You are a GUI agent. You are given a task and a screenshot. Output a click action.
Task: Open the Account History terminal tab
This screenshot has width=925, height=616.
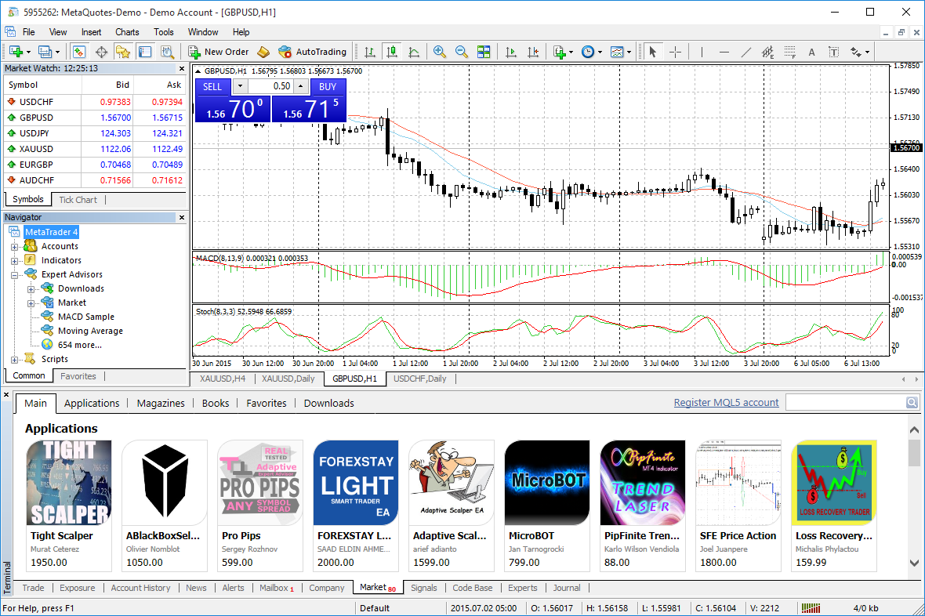[140, 588]
